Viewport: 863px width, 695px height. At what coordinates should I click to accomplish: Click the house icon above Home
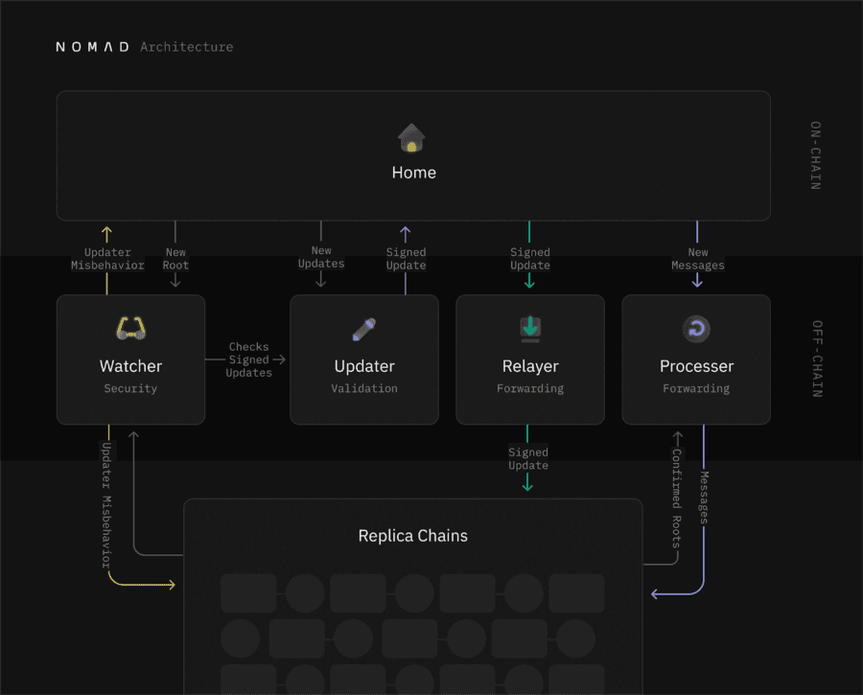[411, 137]
